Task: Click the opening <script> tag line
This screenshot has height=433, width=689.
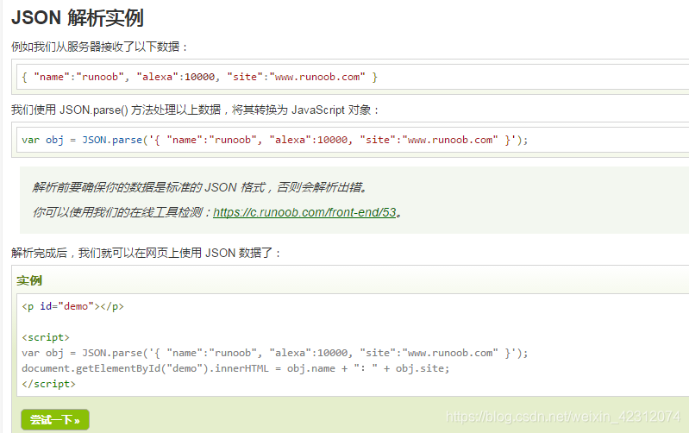Action: 46,337
